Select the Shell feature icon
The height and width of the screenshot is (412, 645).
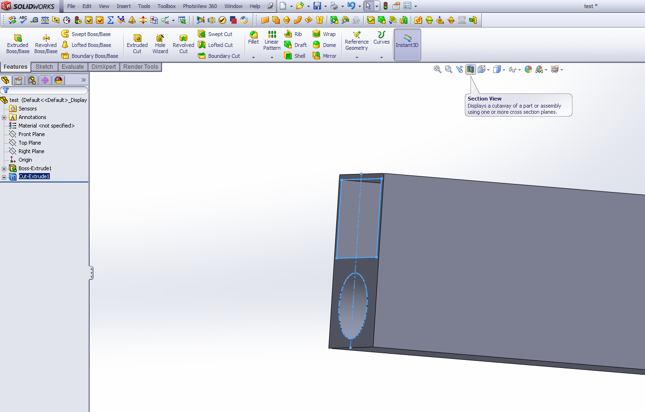tap(288, 56)
